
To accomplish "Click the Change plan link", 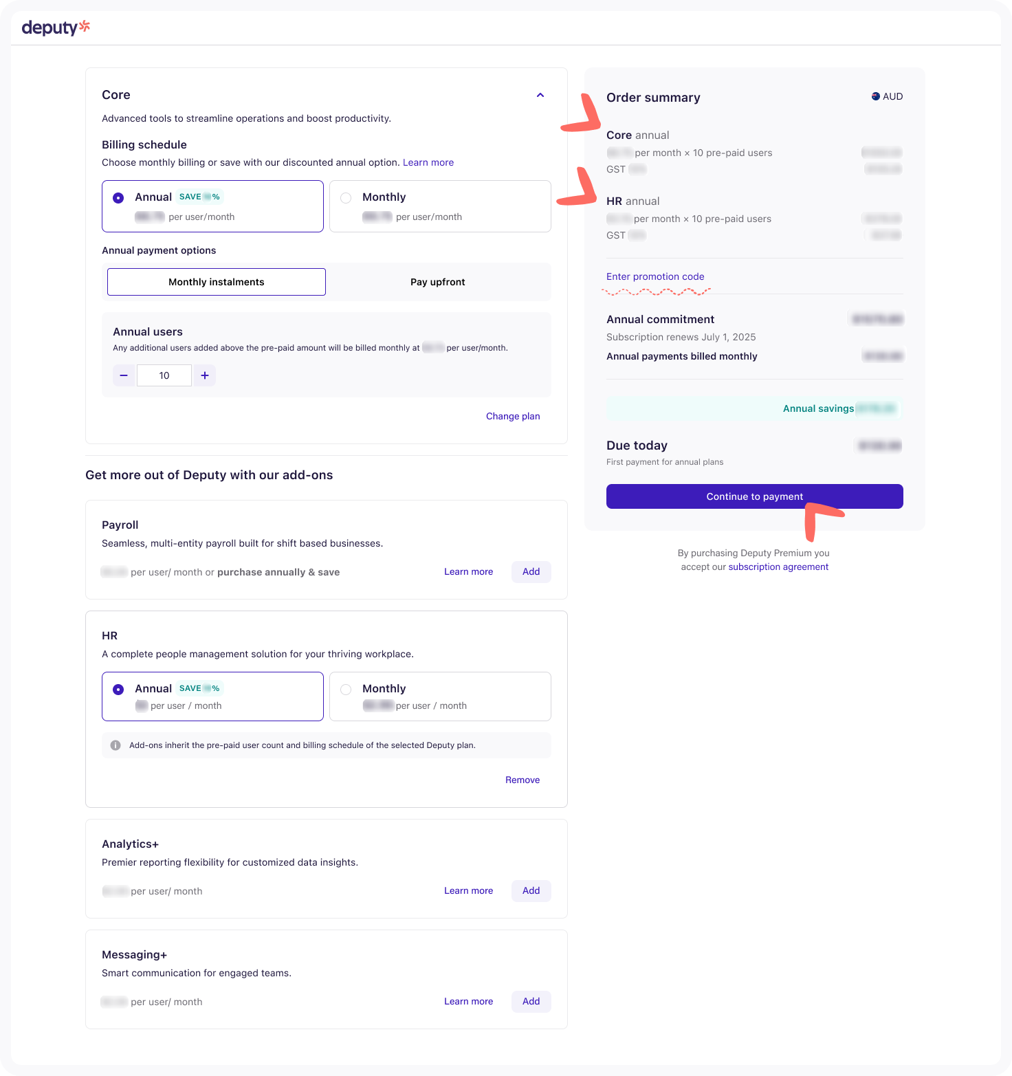I will point(513,416).
